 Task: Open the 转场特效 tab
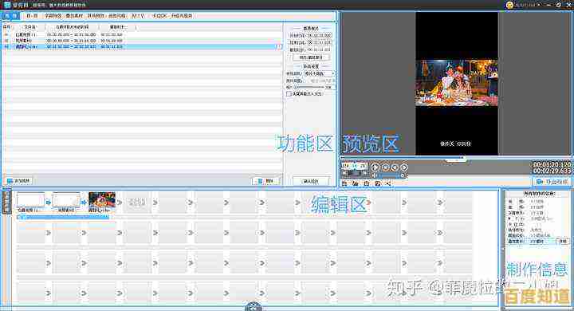96,16
